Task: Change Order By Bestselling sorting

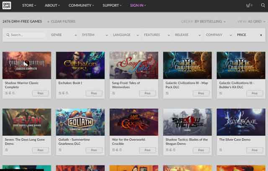Action: coord(204,21)
